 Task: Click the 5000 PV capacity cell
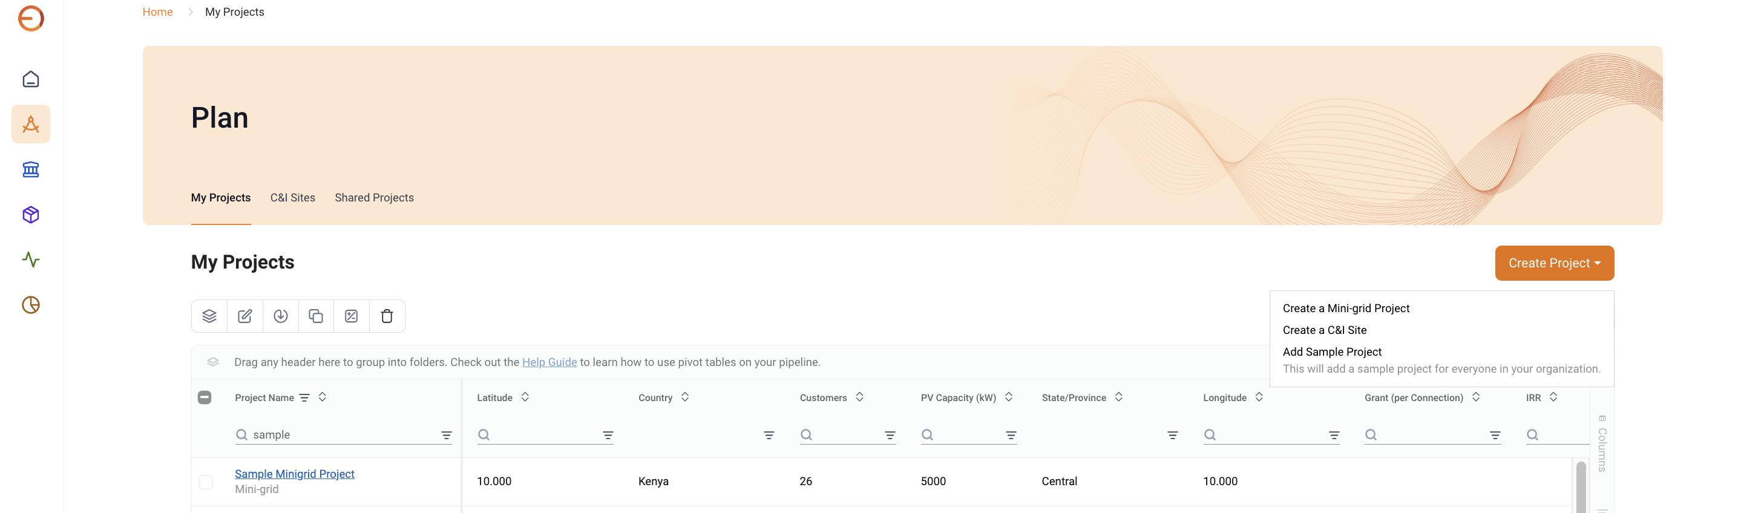933,482
